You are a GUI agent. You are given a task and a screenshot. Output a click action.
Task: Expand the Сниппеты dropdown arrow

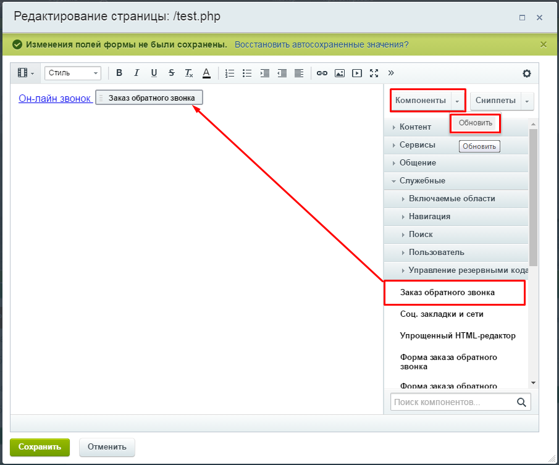526,100
